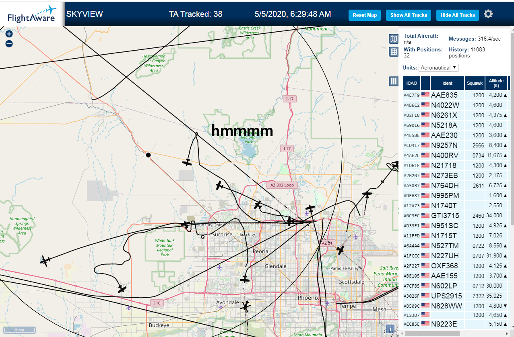Select the N5218A aircraft row
This screenshot has height=337, width=514.
[457, 125]
